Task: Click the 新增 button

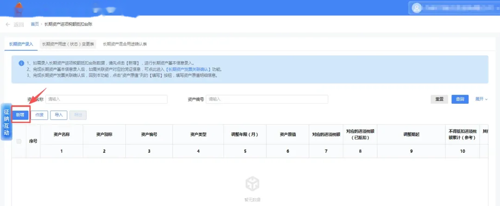Action: [21, 115]
